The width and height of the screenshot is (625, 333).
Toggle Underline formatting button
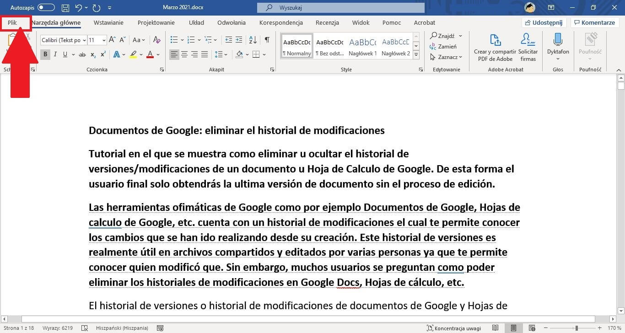click(65, 54)
